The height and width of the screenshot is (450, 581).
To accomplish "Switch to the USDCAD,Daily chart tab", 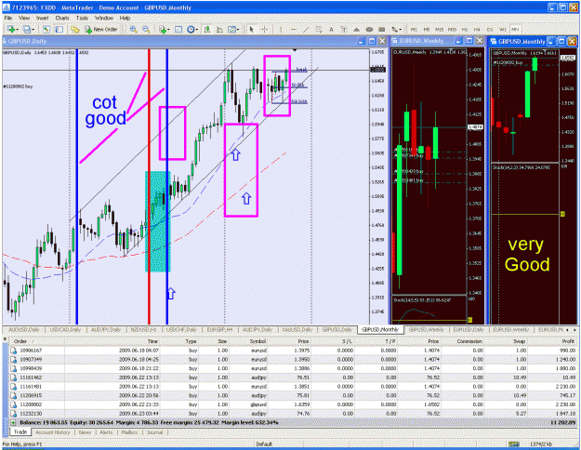I will (65, 329).
